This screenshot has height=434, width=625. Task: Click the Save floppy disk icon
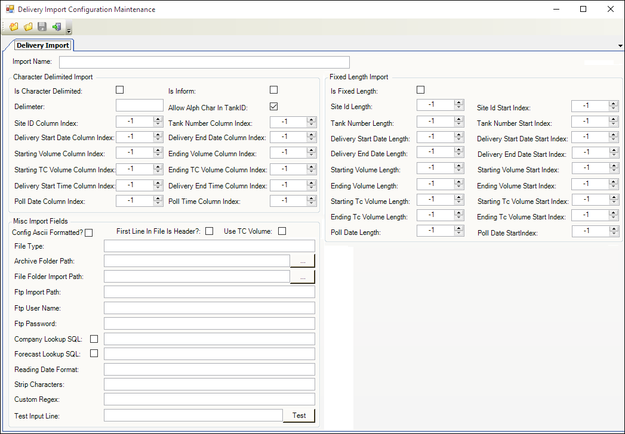click(42, 27)
